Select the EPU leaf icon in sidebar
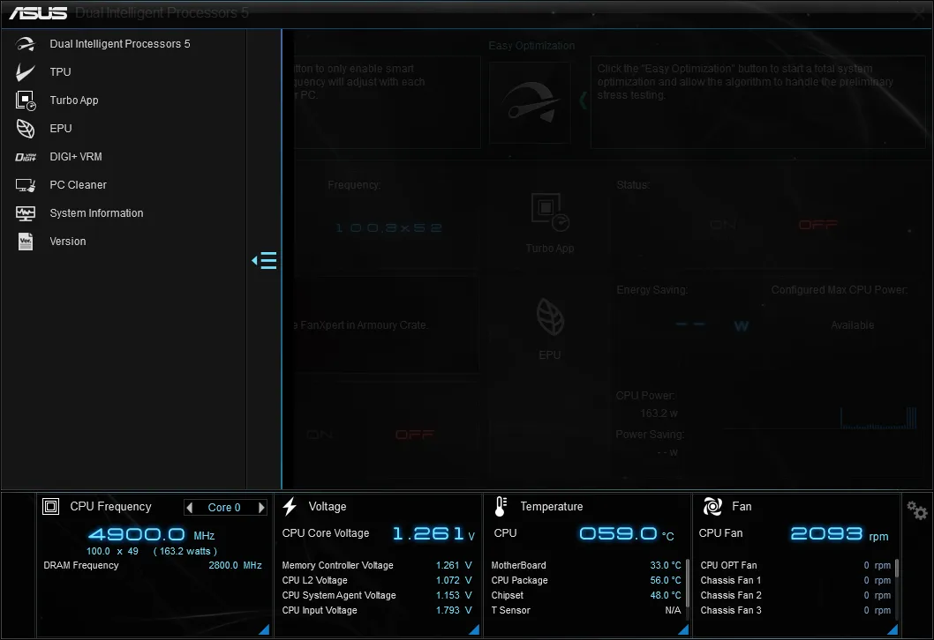This screenshot has width=934, height=640. click(x=25, y=129)
